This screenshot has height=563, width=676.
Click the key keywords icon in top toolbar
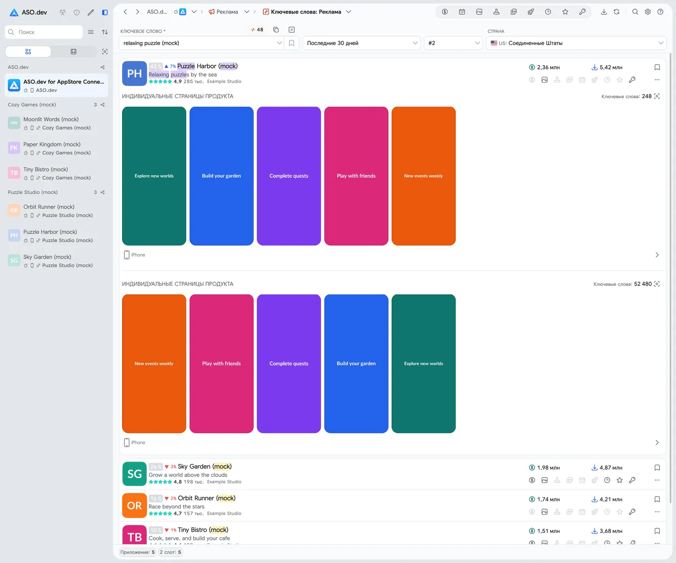tap(582, 12)
